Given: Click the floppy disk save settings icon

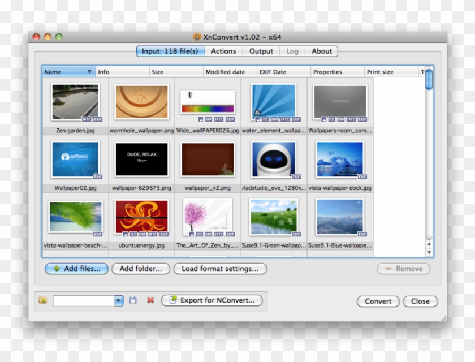Looking at the screenshot, I should pyautogui.click(x=132, y=300).
